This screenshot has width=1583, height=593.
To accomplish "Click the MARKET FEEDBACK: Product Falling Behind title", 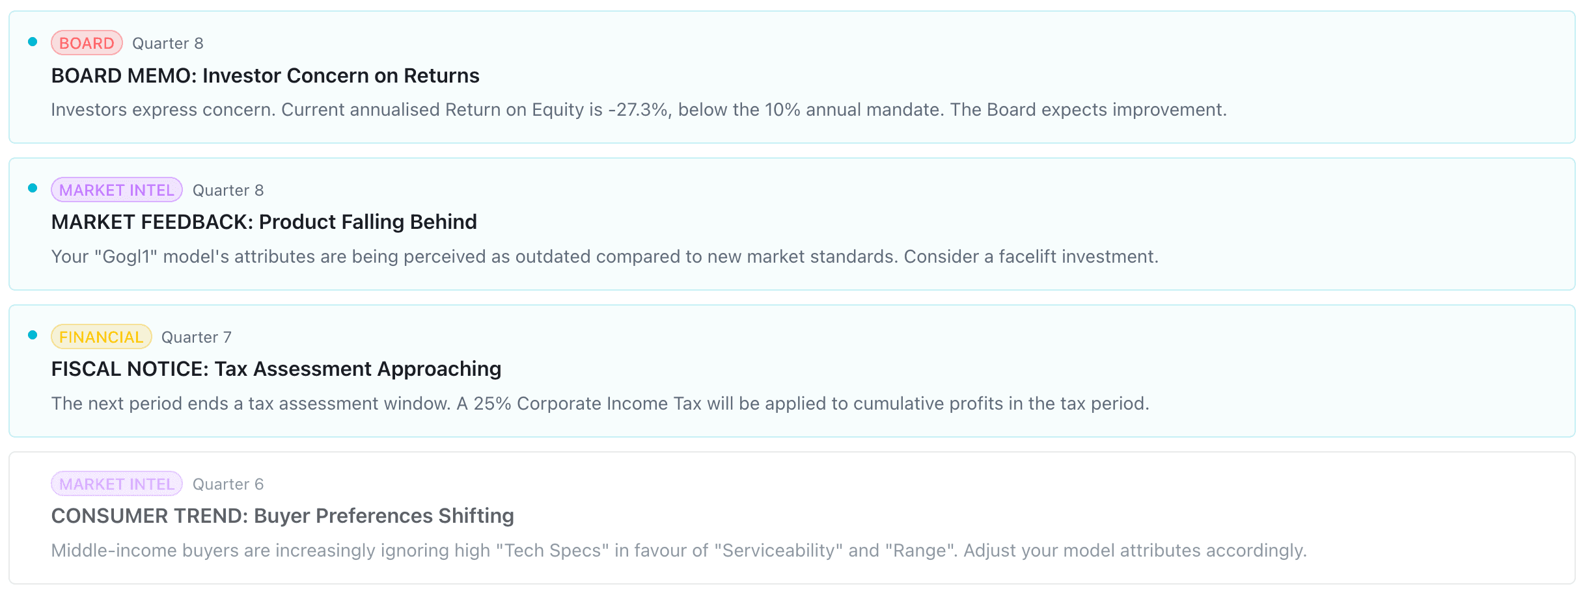I will 264,222.
